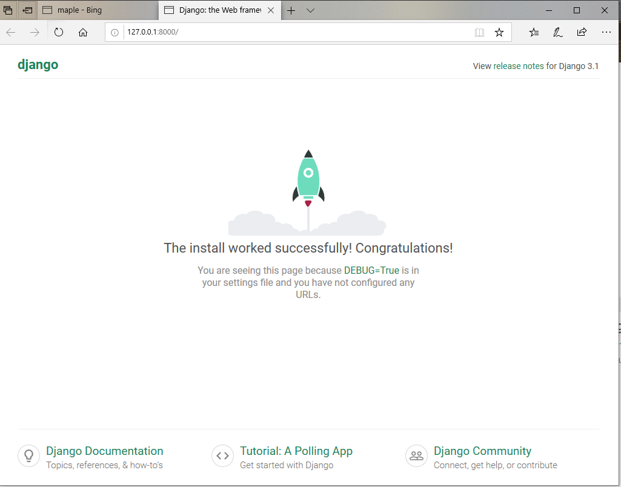The image size is (621, 487).
Task: Toggle reading view icon
Action: (479, 33)
